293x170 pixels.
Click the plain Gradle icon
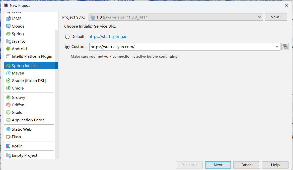pos(8,88)
